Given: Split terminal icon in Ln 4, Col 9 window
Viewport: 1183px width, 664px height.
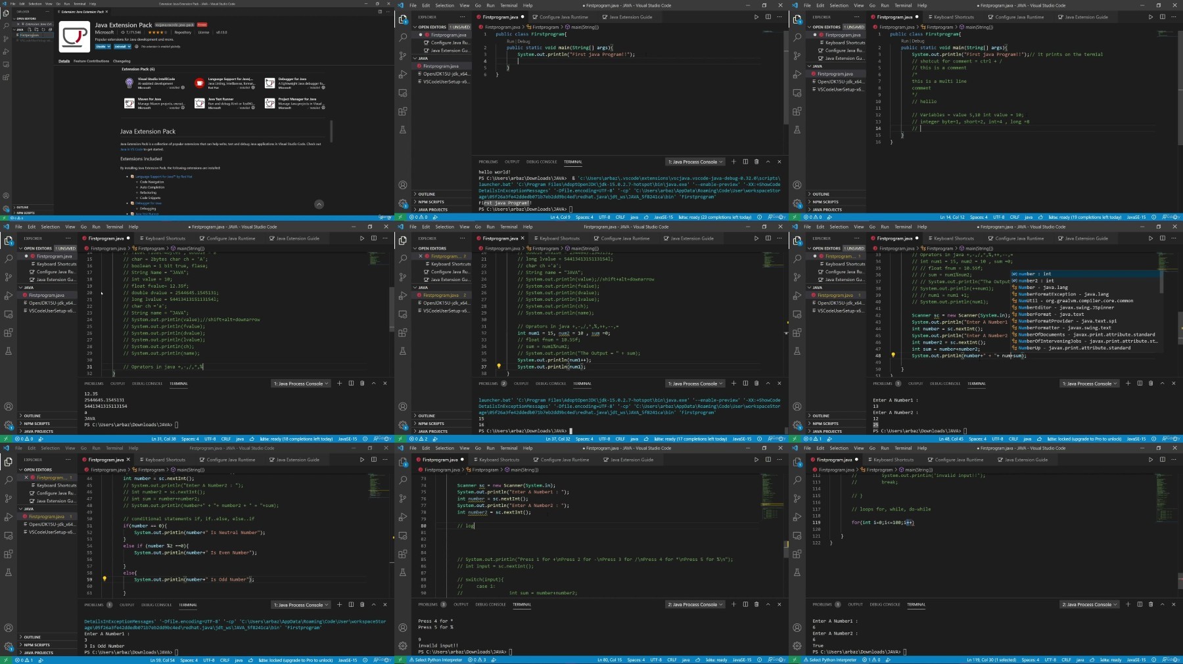Looking at the screenshot, I should click(745, 162).
